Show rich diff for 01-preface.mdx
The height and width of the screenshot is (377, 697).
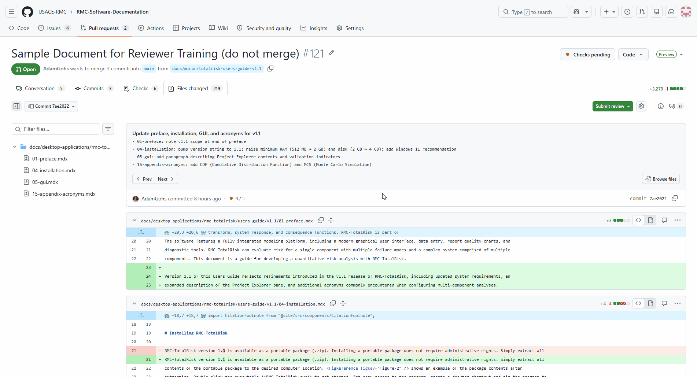click(x=650, y=220)
